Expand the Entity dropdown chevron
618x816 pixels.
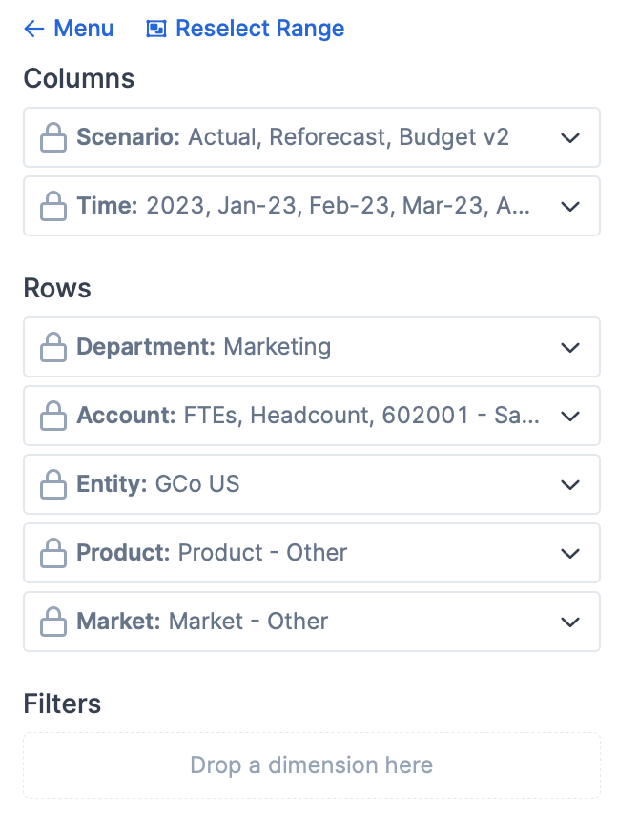(570, 484)
